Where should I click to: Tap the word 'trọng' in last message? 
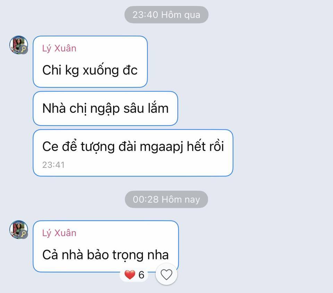click(128, 256)
